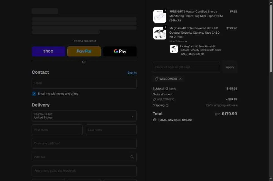Screen dimensions: 273x181
Task: Collapse the Hide 2 items list
Action: pos(178,41)
